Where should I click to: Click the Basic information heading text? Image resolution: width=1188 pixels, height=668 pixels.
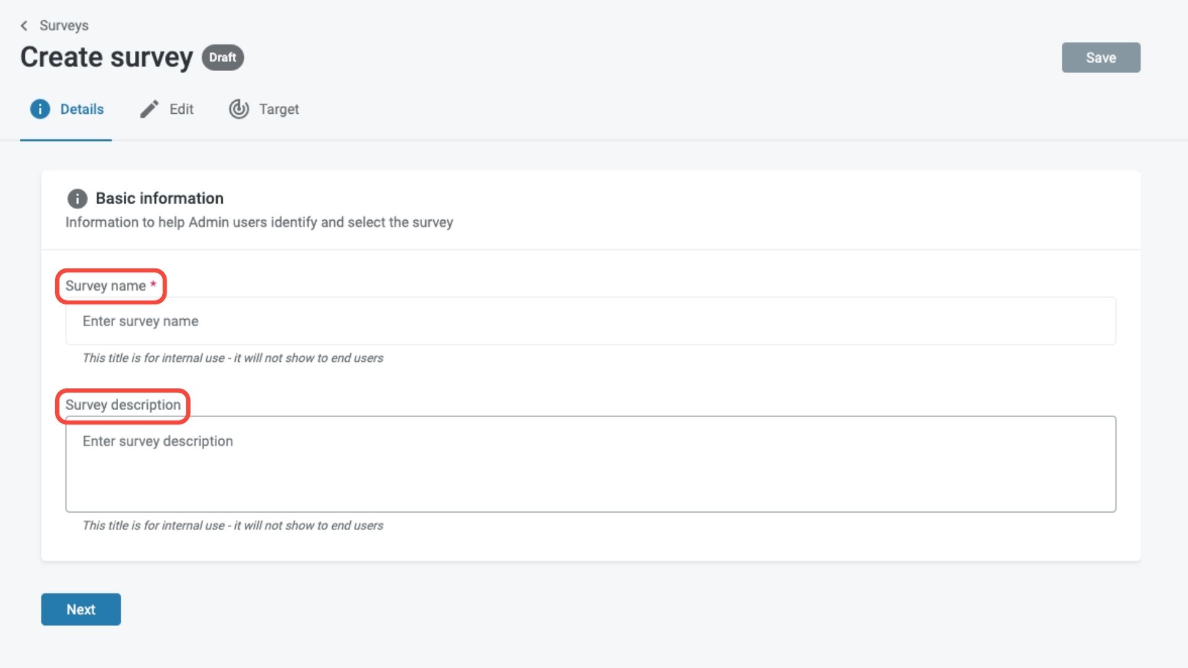pyautogui.click(x=160, y=199)
